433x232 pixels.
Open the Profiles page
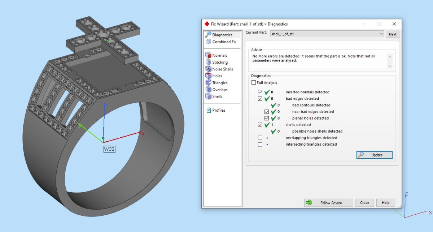(x=218, y=110)
